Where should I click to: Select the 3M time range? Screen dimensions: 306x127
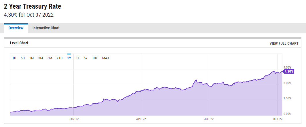pos(41,58)
